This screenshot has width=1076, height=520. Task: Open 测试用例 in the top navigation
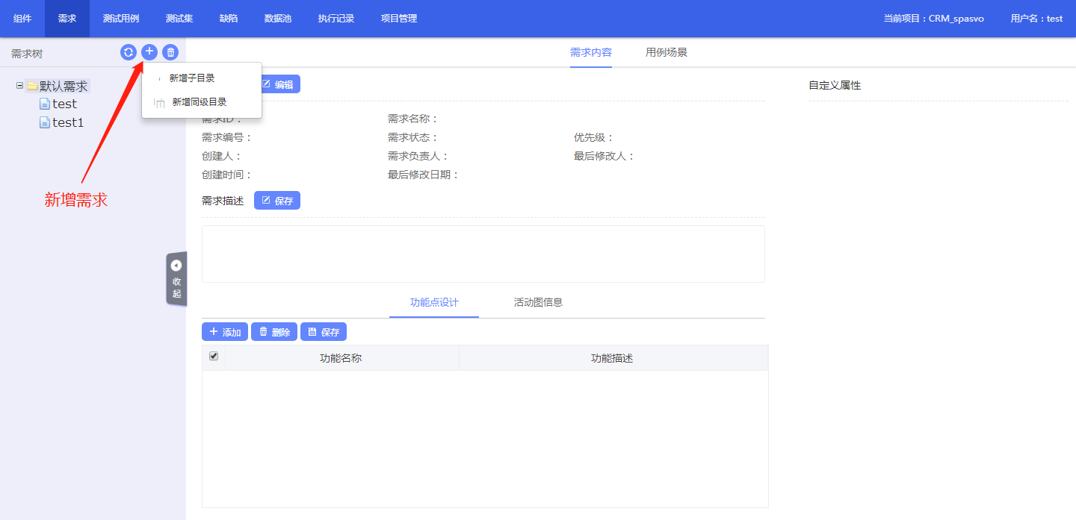point(121,19)
